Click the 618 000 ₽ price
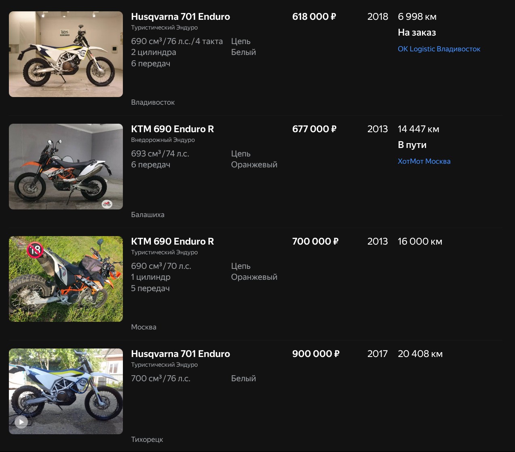This screenshot has height=452, width=515. (314, 17)
